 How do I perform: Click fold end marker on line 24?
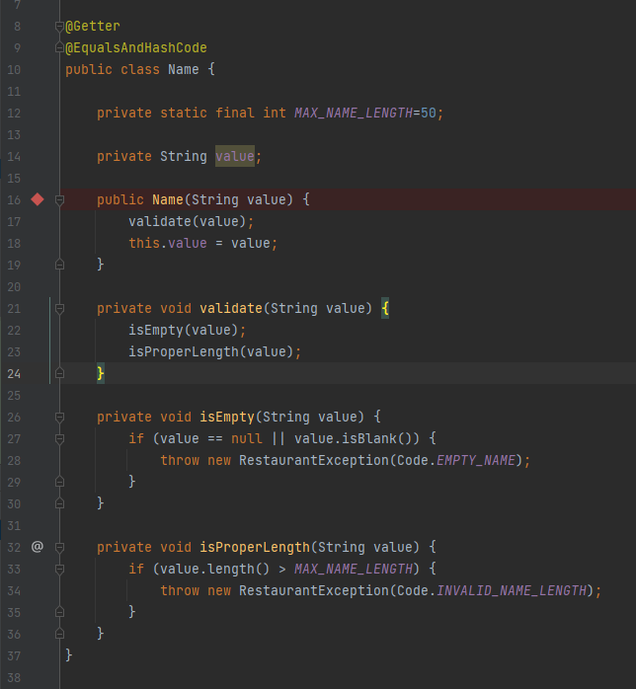click(60, 373)
